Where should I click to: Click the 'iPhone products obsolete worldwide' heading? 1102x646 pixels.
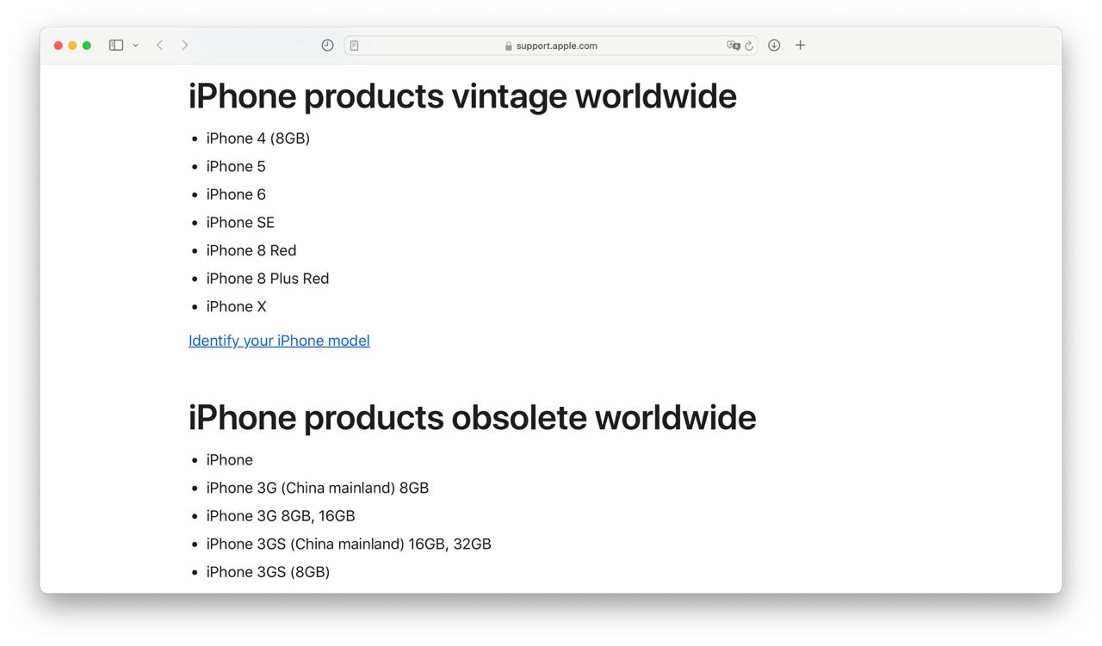[x=472, y=417]
